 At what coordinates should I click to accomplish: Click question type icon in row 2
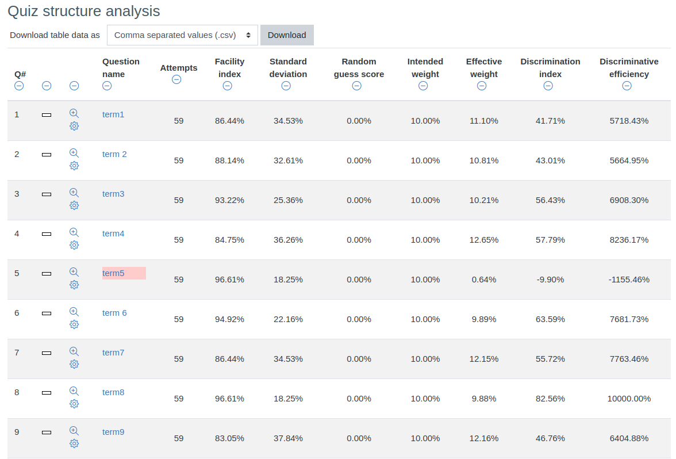coord(47,154)
